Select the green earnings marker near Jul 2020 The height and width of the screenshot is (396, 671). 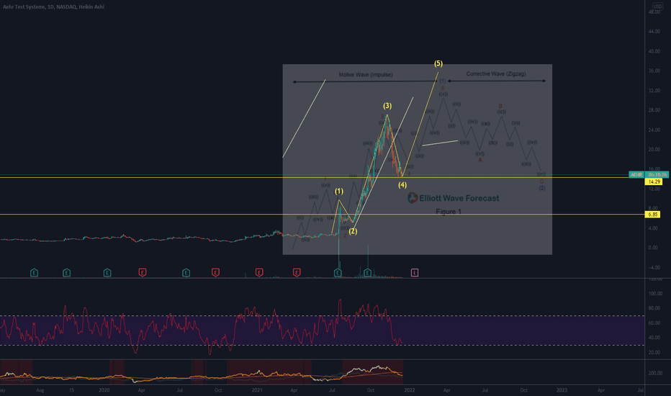click(186, 272)
